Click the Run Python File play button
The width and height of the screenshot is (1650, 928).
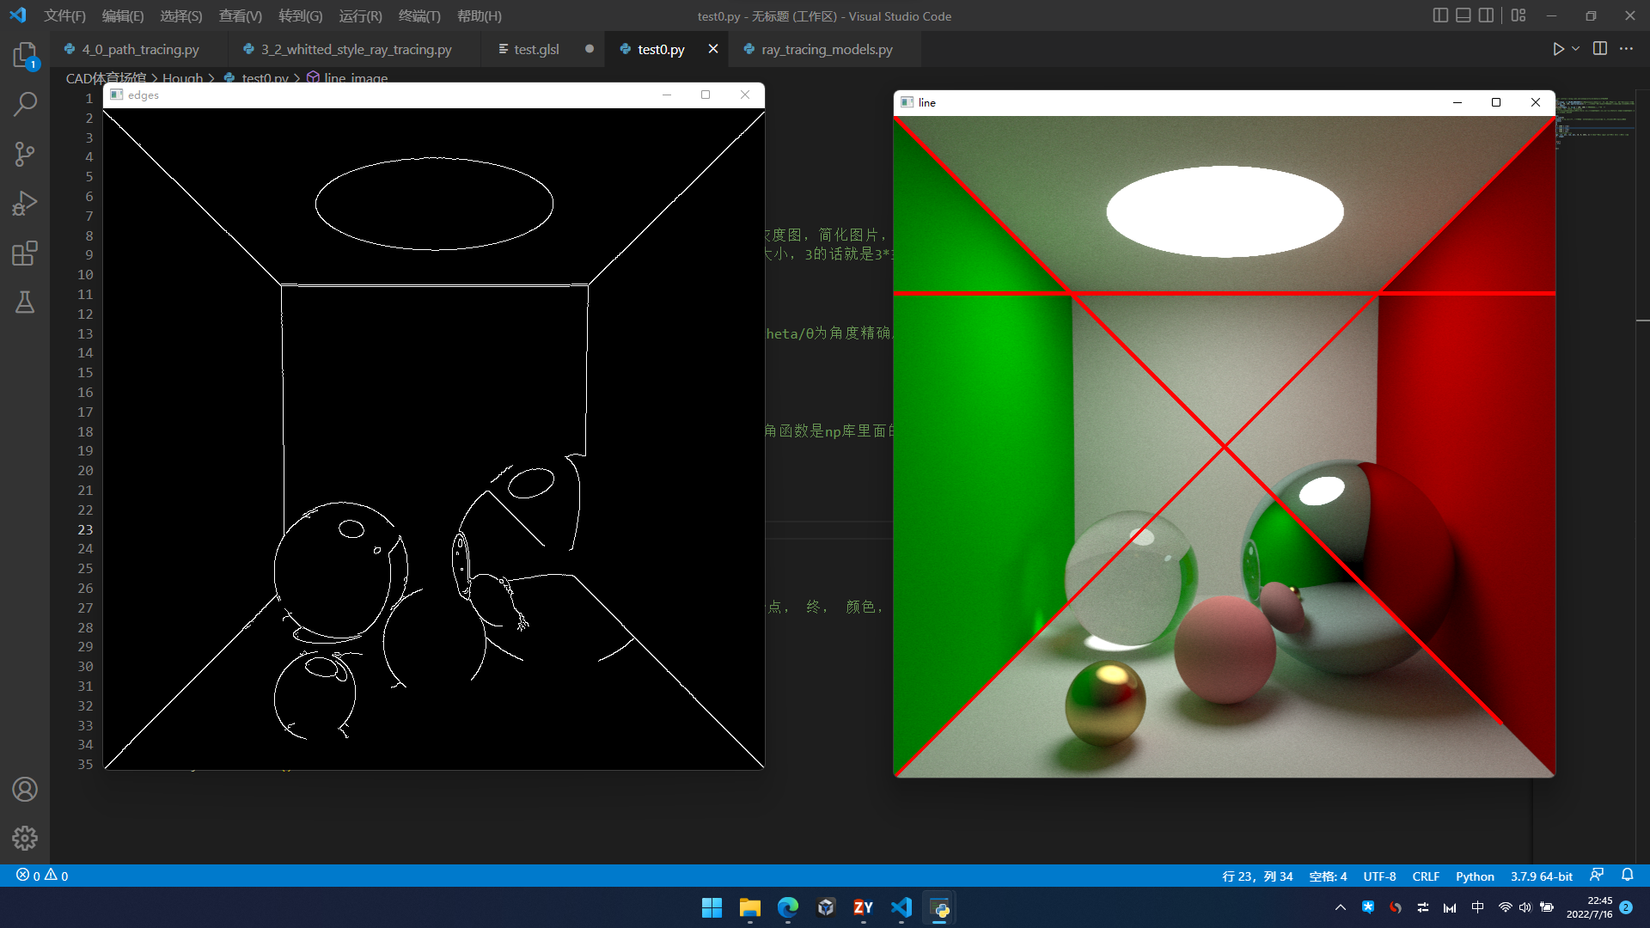1558,49
